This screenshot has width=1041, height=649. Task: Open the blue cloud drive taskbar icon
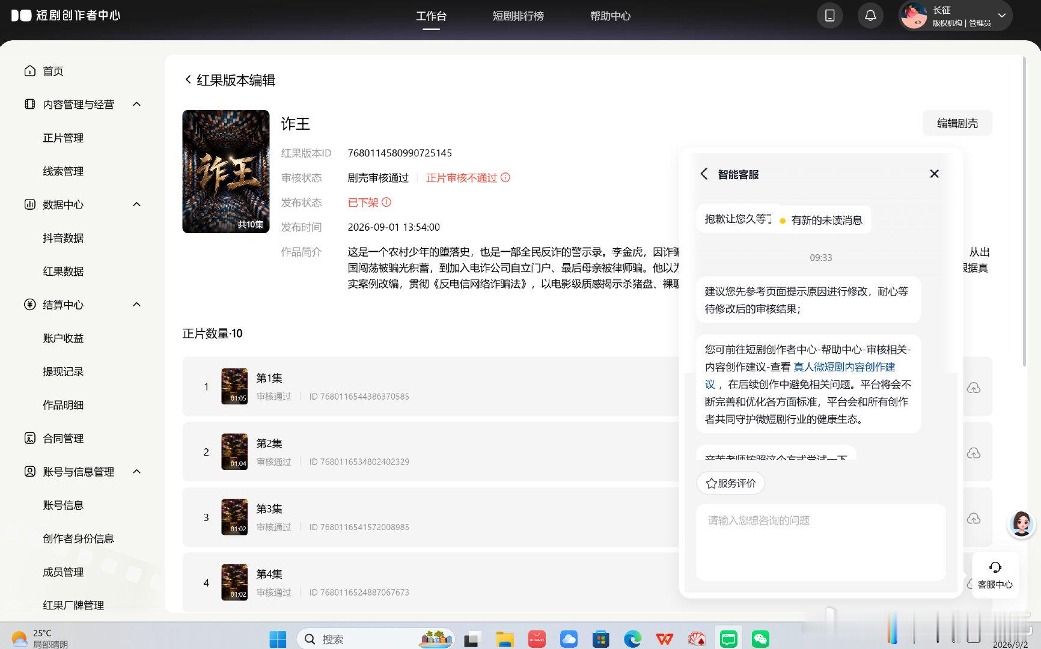[569, 639]
